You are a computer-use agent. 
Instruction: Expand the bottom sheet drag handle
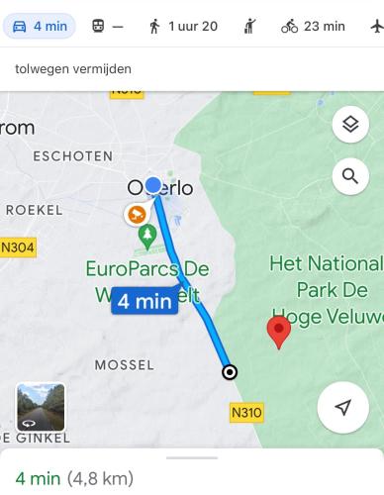coord(192,458)
